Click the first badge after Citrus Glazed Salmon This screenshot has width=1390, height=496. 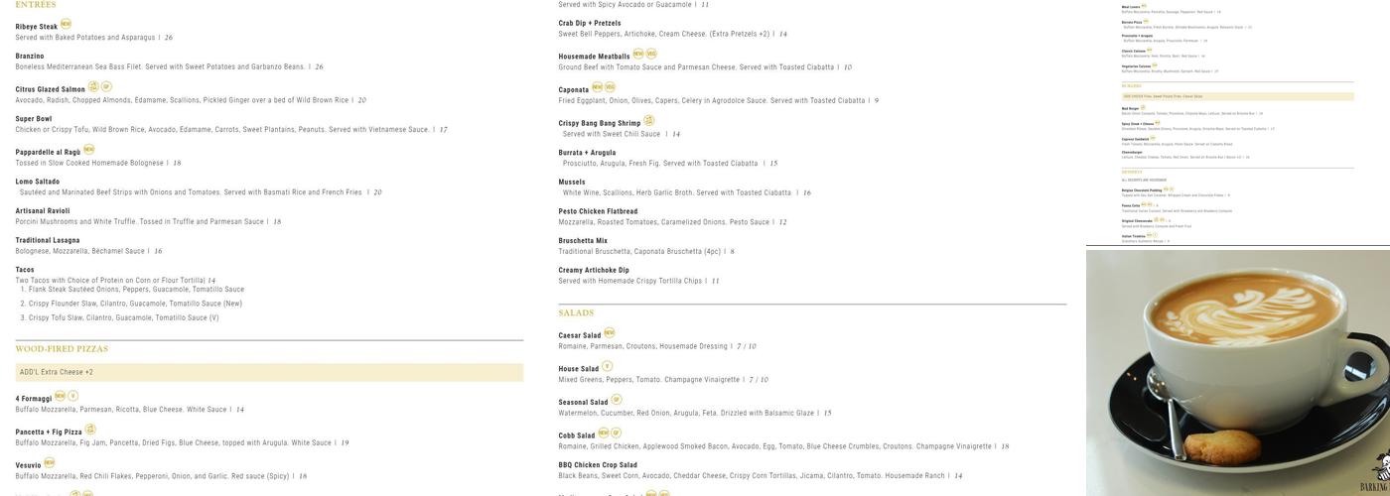point(93,87)
